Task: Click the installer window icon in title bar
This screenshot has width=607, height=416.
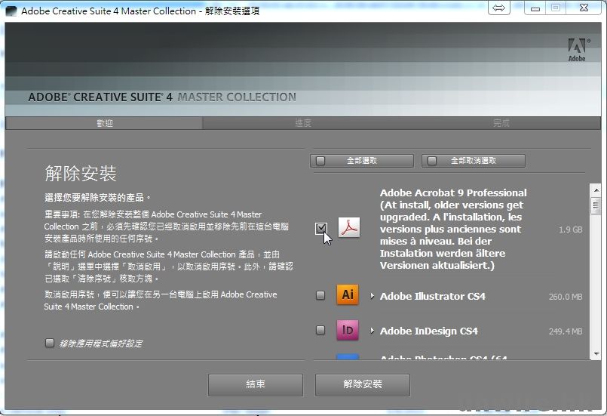Action: [x=11, y=11]
